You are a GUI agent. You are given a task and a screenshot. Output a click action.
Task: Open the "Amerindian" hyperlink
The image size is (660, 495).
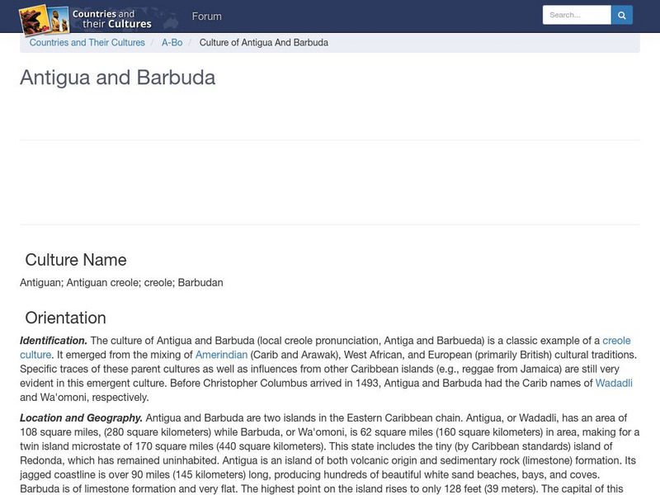click(x=221, y=355)
